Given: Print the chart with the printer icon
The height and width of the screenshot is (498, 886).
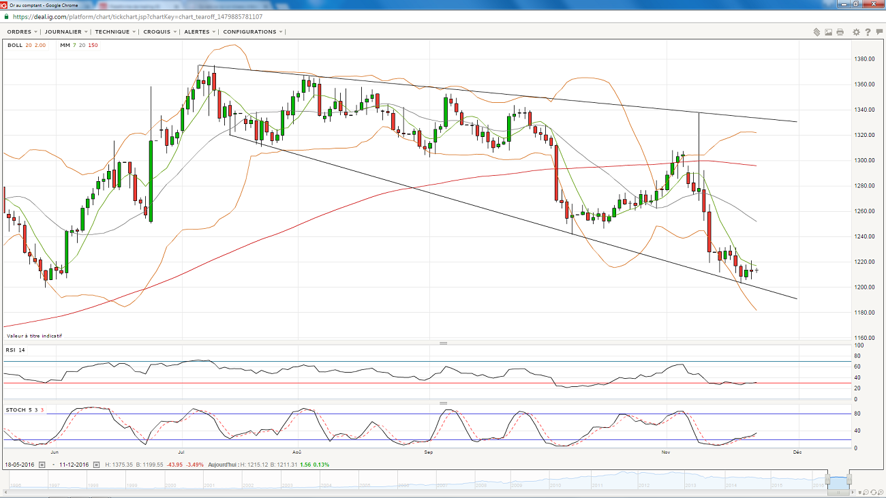Looking at the screenshot, I should [840, 32].
